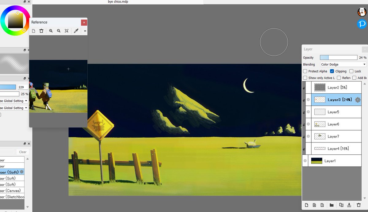Click the blue P icon
The image size is (368, 212).
point(362,24)
